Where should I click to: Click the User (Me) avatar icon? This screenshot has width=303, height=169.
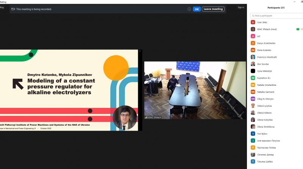[253, 22]
